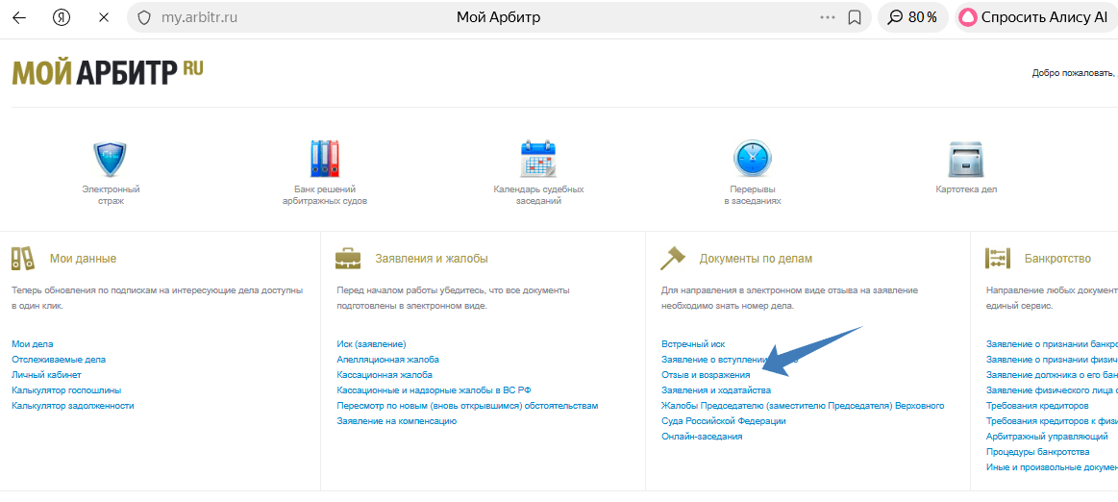
Task: Select Апелляционная жалоба link
Action: (x=387, y=360)
